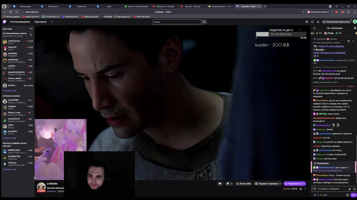Click the search magnifier button
Image resolution: width=357 pixels, height=200 pixels.
click(204, 22)
